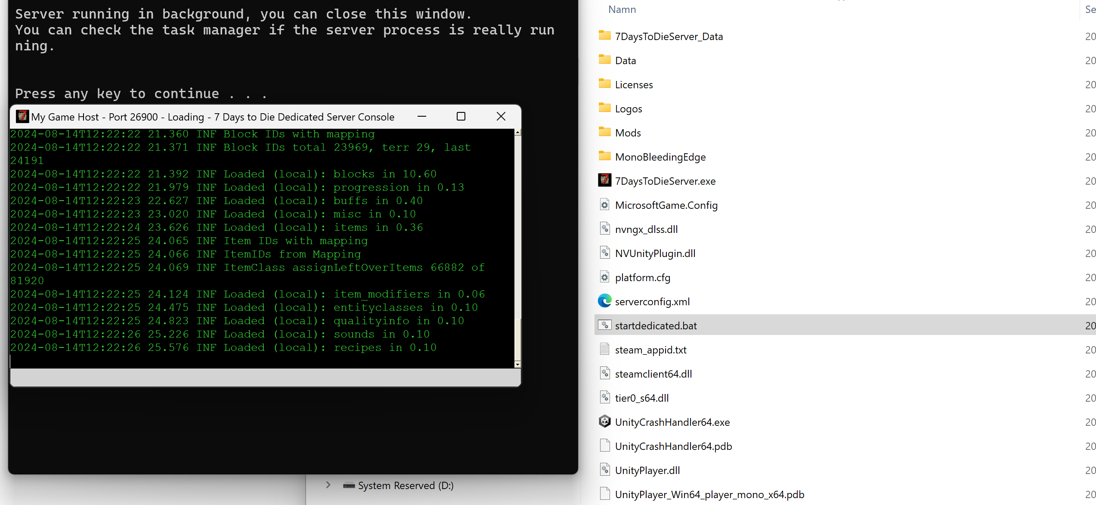Select the steam_appid.txt file
This screenshot has height=505, width=1096.
click(650, 350)
